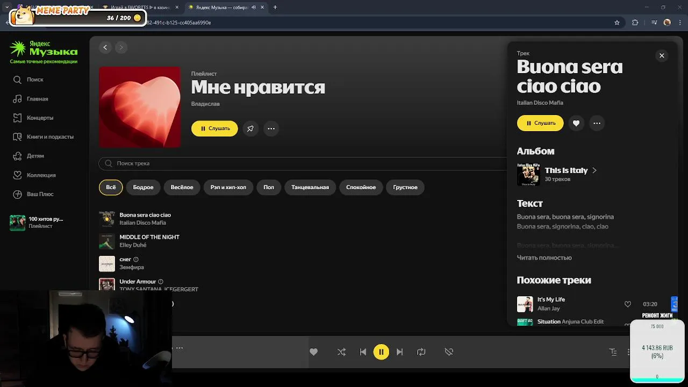
Task: Go back with the left arrow button
Action: click(x=105, y=47)
